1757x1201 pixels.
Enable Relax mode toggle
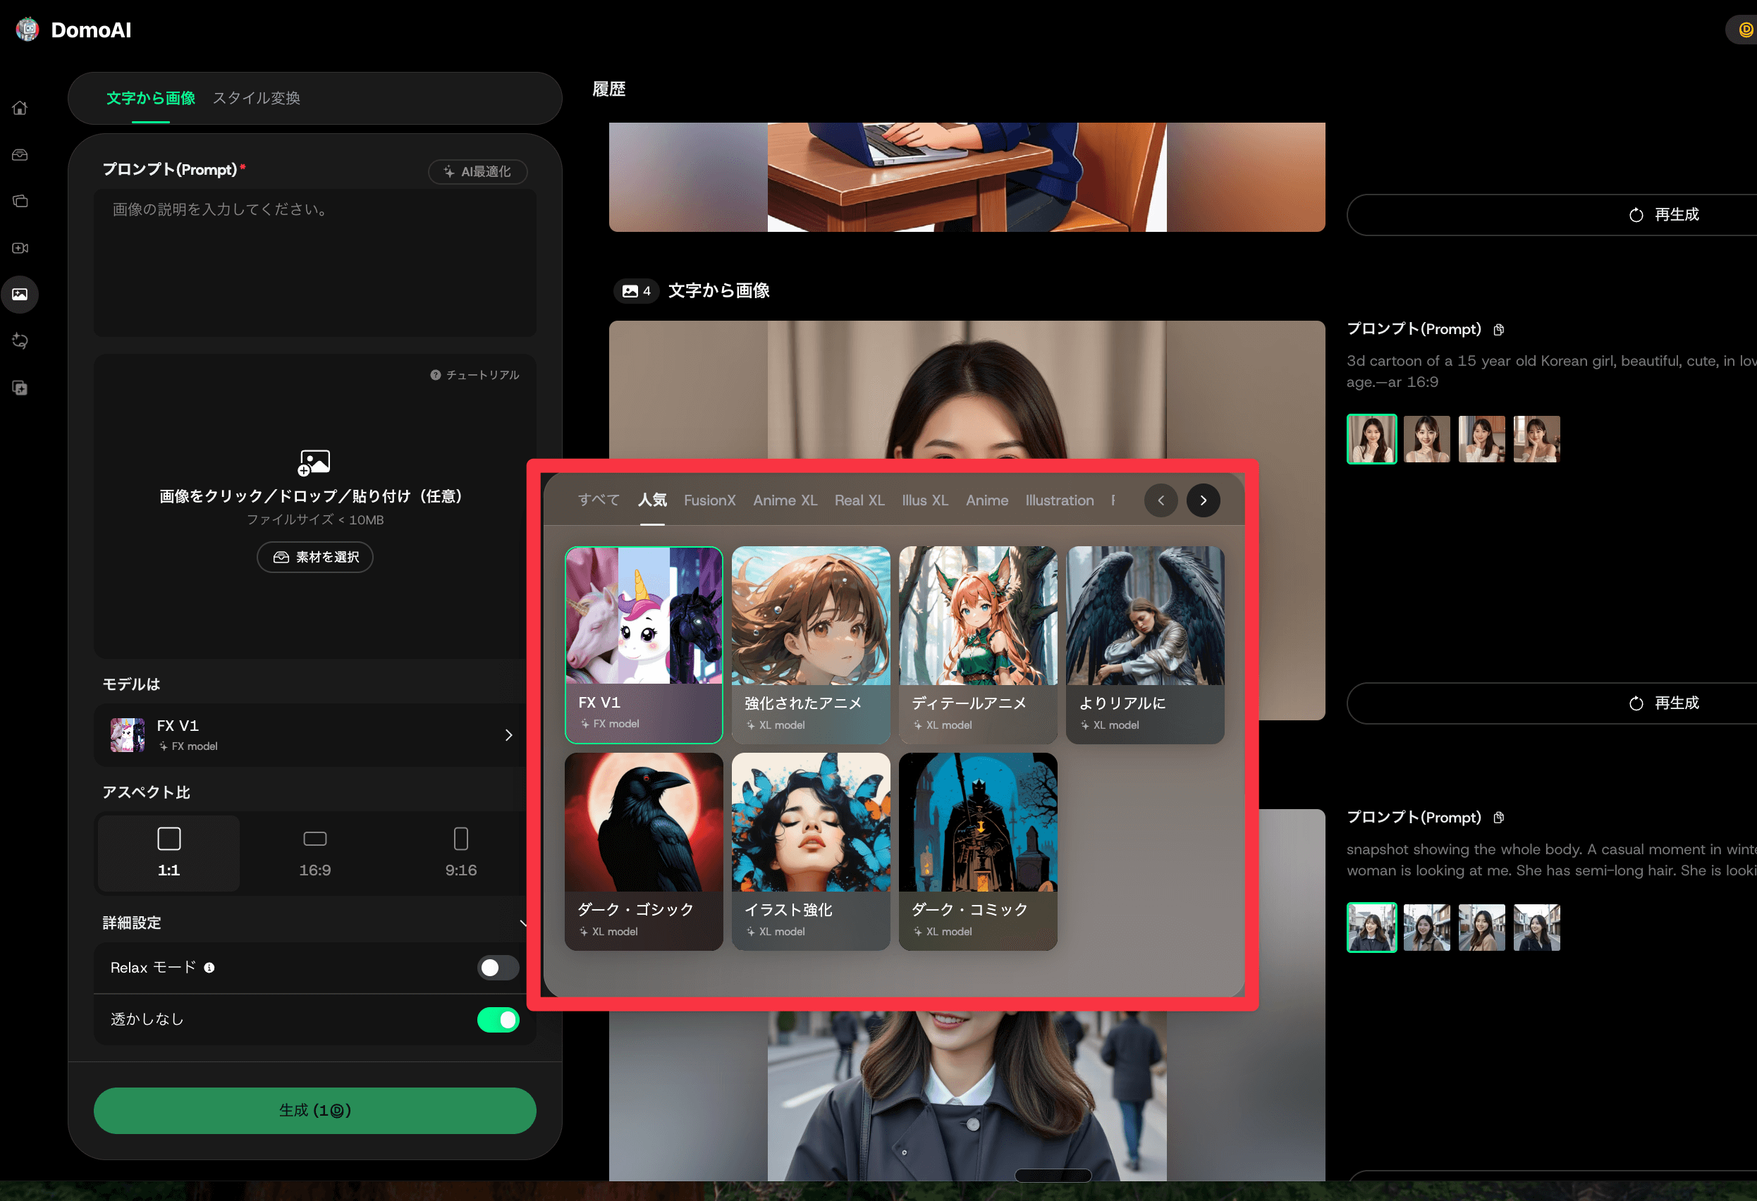[498, 968]
